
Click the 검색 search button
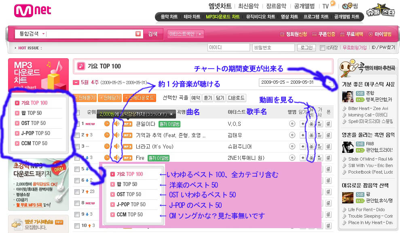[152, 34]
